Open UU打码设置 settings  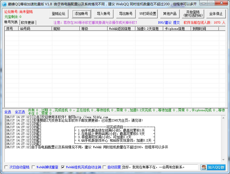tap(148, 14)
